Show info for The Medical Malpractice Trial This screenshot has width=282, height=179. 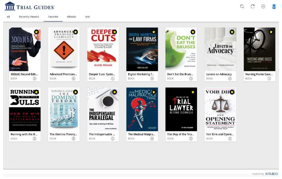[152, 139]
